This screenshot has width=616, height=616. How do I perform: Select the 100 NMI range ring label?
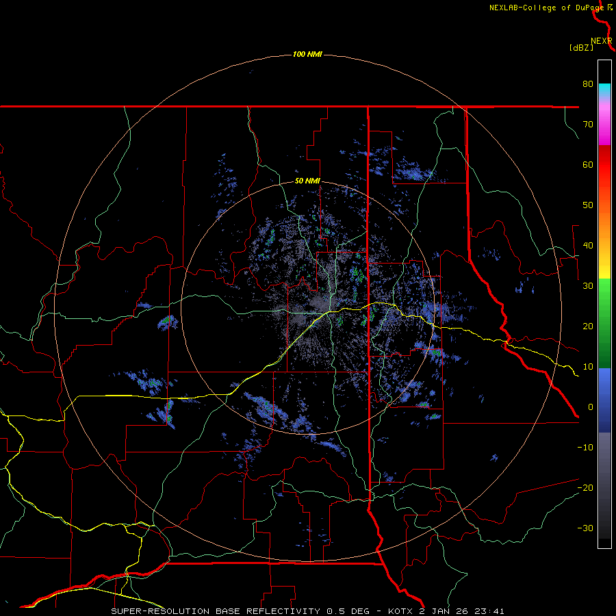(307, 54)
